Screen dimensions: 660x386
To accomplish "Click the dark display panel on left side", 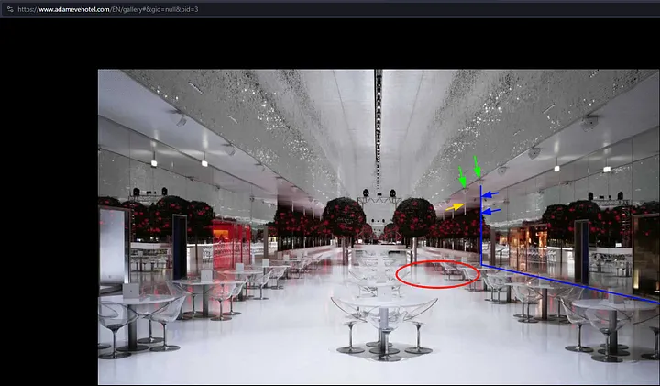I will [x=179, y=245].
